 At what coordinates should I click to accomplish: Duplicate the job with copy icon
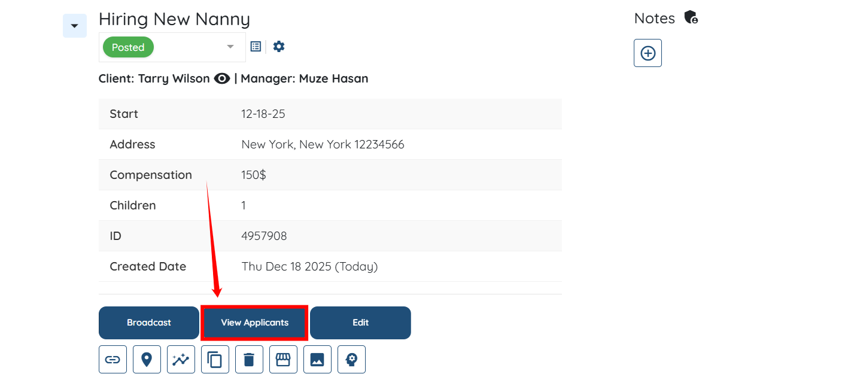pos(215,359)
